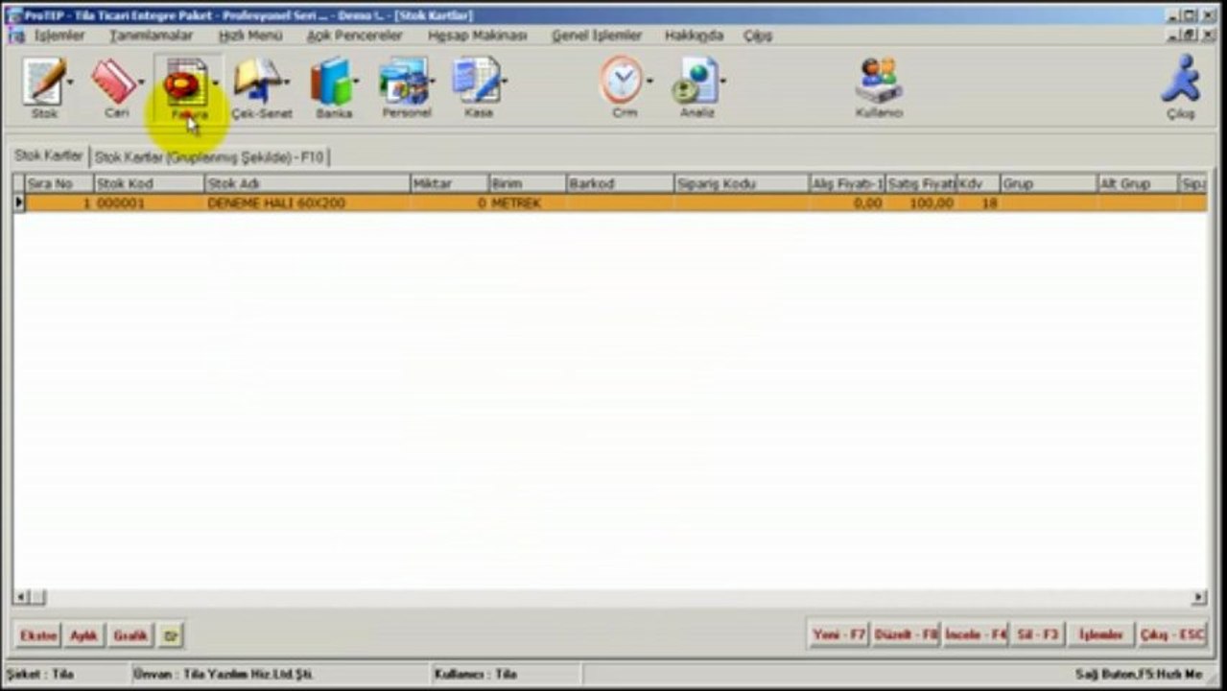This screenshot has height=691, width=1227.
Task: Select the cell DENEME HALI 60X200
Action: 308,203
